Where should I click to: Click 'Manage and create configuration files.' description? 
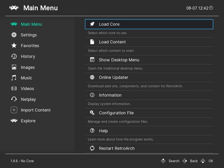tap(118, 122)
